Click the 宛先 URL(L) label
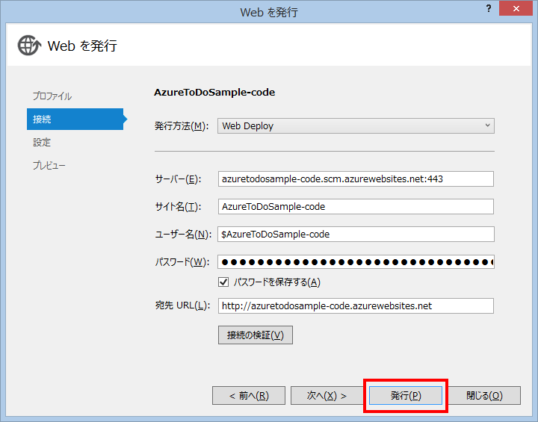This screenshot has width=538, height=422. click(x=182, y=305)
